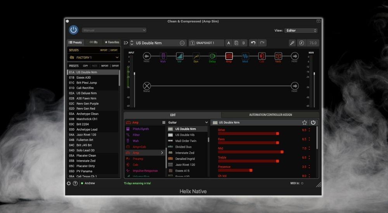Select the Vol block
The image size is (388, 213).
tap(179, 56)
